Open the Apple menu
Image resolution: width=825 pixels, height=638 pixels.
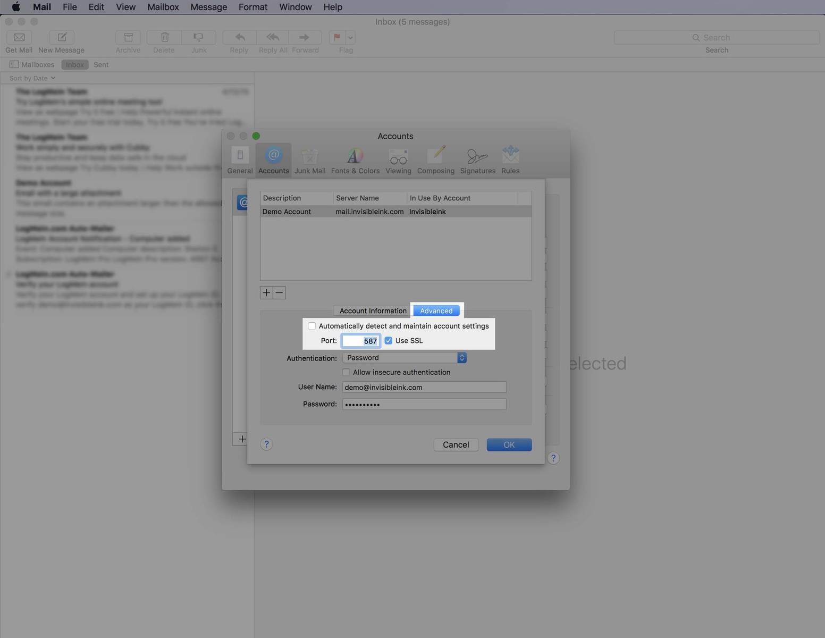16,7
